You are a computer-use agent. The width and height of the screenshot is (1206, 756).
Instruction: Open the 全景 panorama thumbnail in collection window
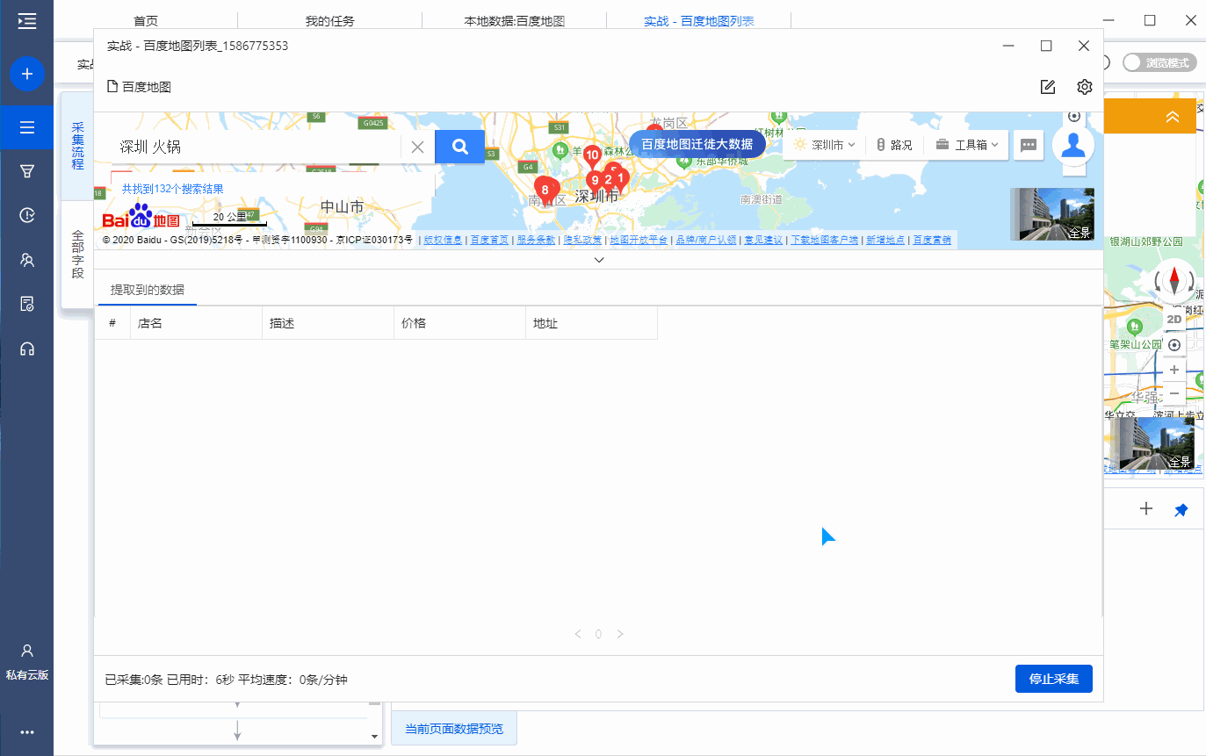pos(1052,214)
